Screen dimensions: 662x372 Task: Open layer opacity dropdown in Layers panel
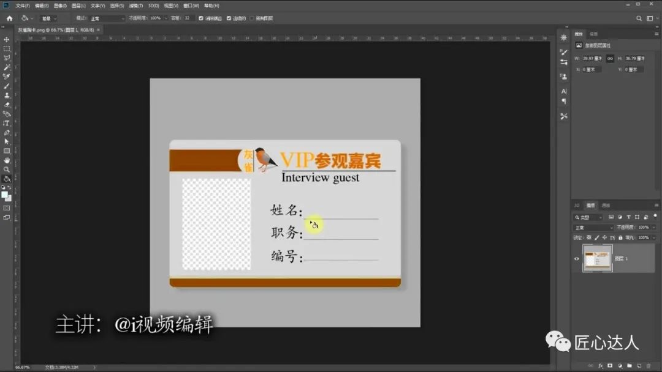653,228
